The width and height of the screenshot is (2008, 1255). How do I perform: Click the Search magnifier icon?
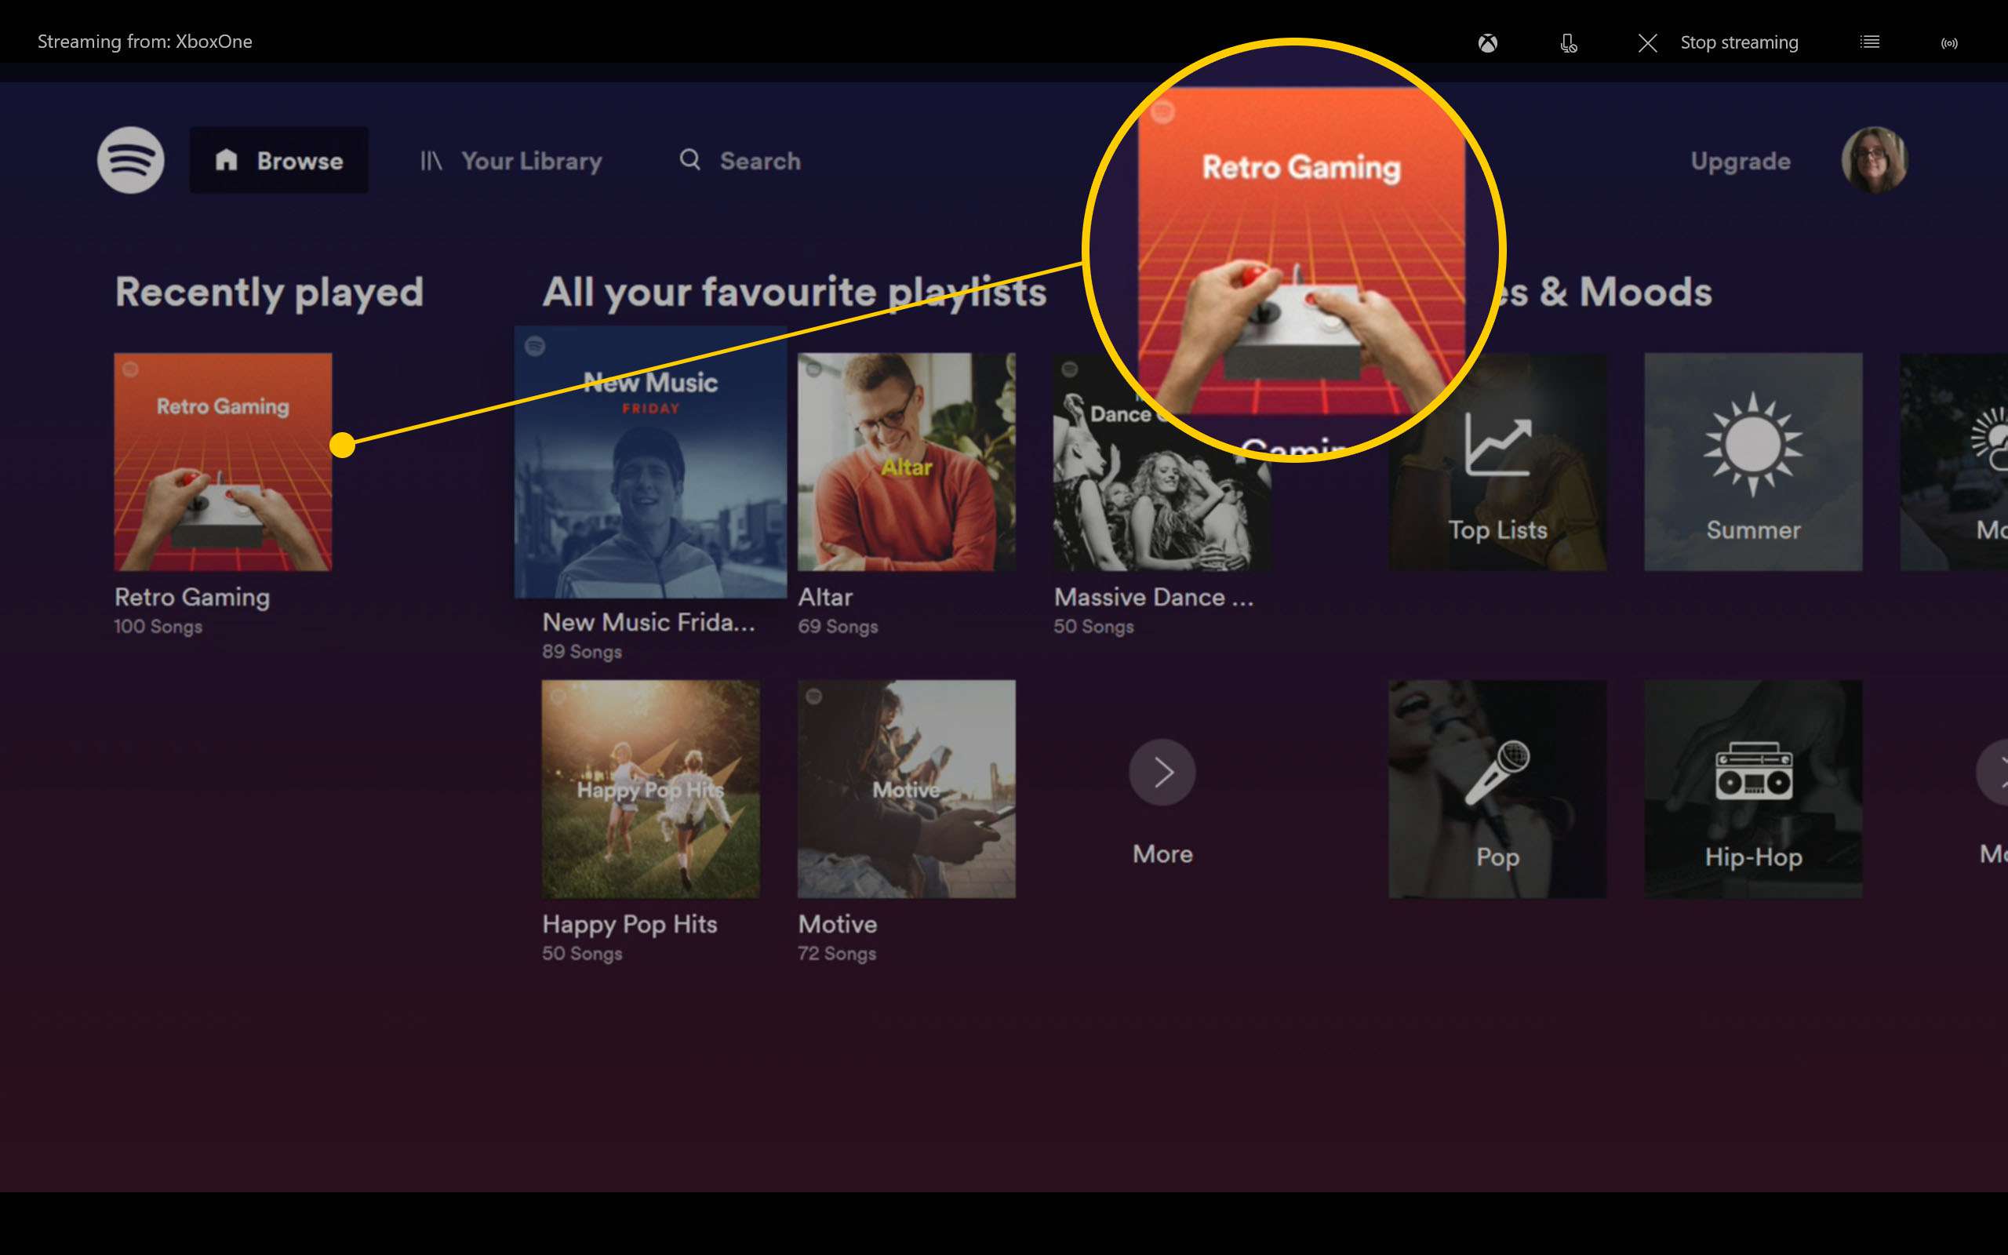(x=689, y=159)
